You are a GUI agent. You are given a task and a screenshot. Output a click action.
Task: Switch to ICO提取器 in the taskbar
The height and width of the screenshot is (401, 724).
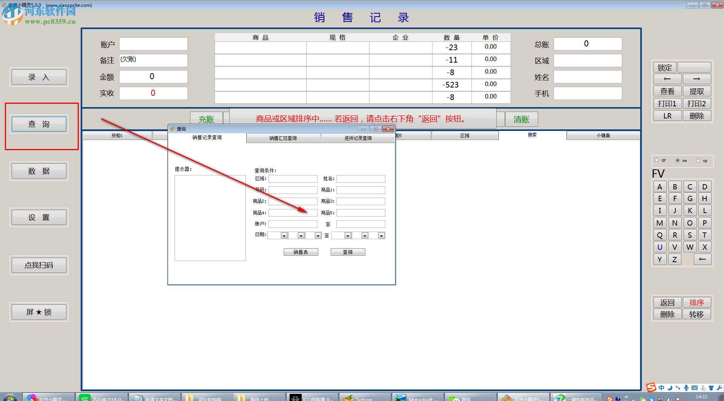click(x=312, y=398)
